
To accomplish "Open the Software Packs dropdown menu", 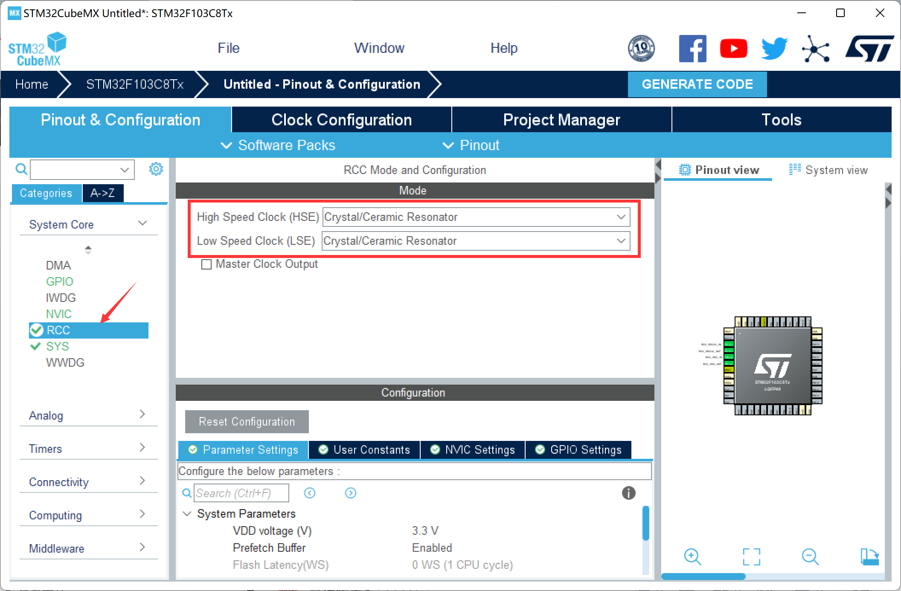I will point(278,145).
